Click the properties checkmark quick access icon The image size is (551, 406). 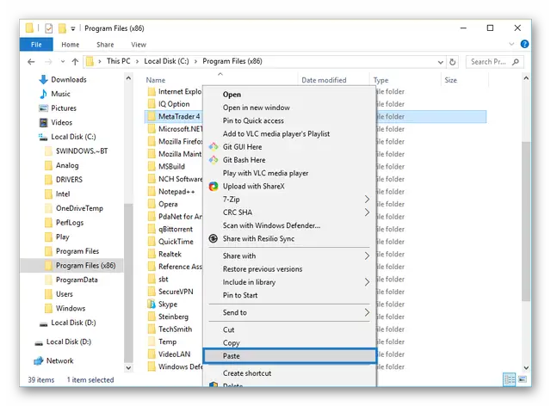49,28
